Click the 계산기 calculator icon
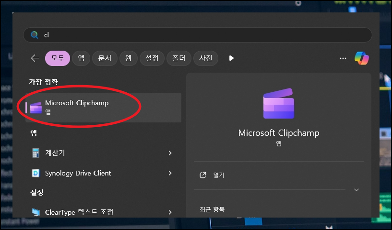392x230 pixels. pyautogui.click(x=36, y=153)
